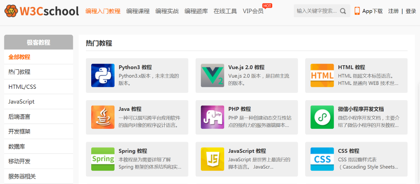
Task: Click description '本教程是为需要详细了解'
Action: coord(145,160)
